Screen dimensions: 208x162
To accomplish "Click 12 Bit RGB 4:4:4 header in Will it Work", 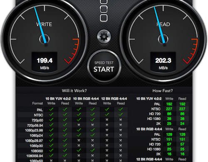I will coord(114,99).
